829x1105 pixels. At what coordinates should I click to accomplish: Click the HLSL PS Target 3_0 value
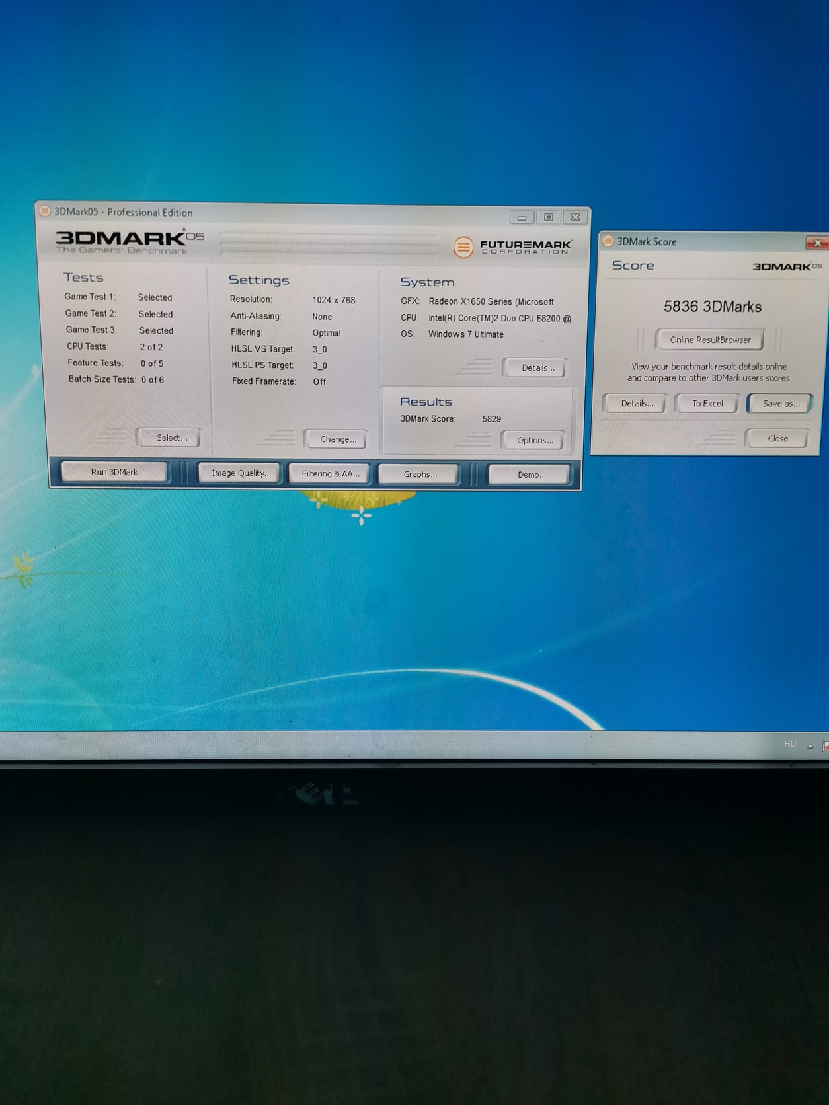click(320, 365)
